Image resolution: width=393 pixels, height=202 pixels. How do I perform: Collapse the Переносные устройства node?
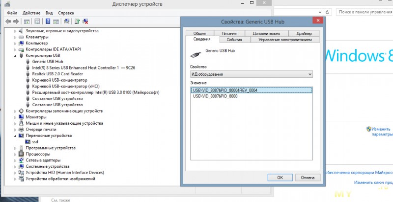(x=15, y=136)
